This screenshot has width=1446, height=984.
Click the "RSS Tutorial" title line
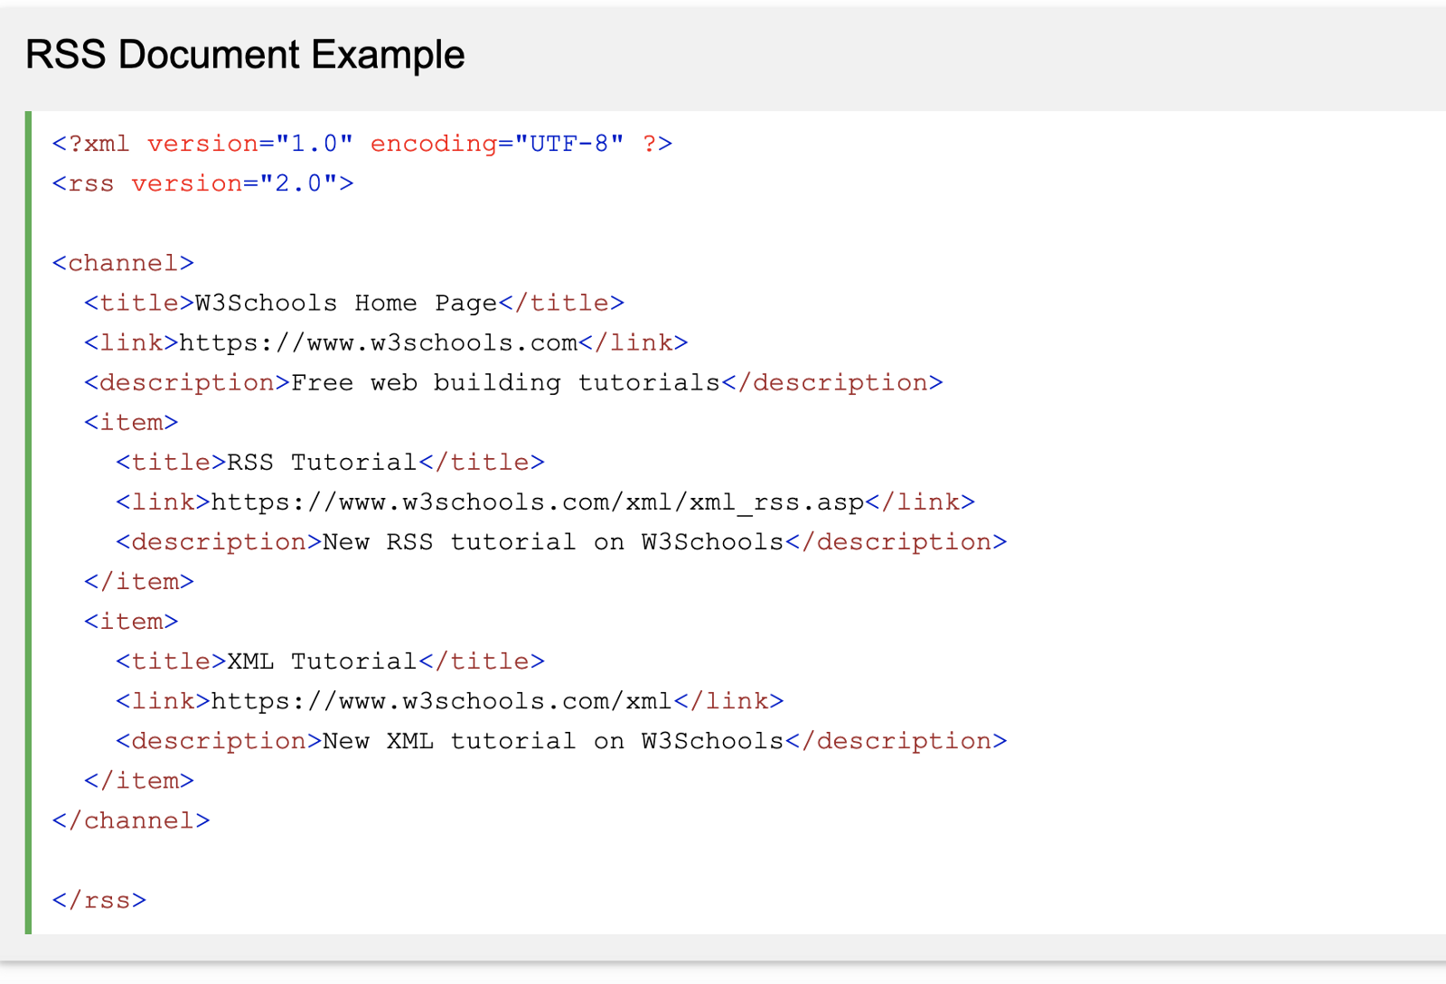click(x=331, y=462)
